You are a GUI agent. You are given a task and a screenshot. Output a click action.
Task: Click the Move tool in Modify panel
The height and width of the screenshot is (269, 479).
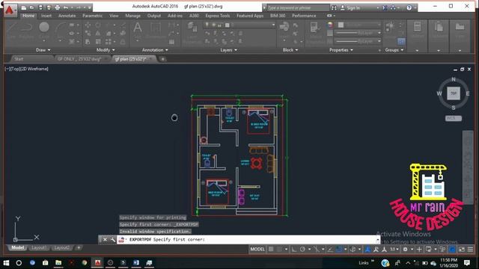88,25
